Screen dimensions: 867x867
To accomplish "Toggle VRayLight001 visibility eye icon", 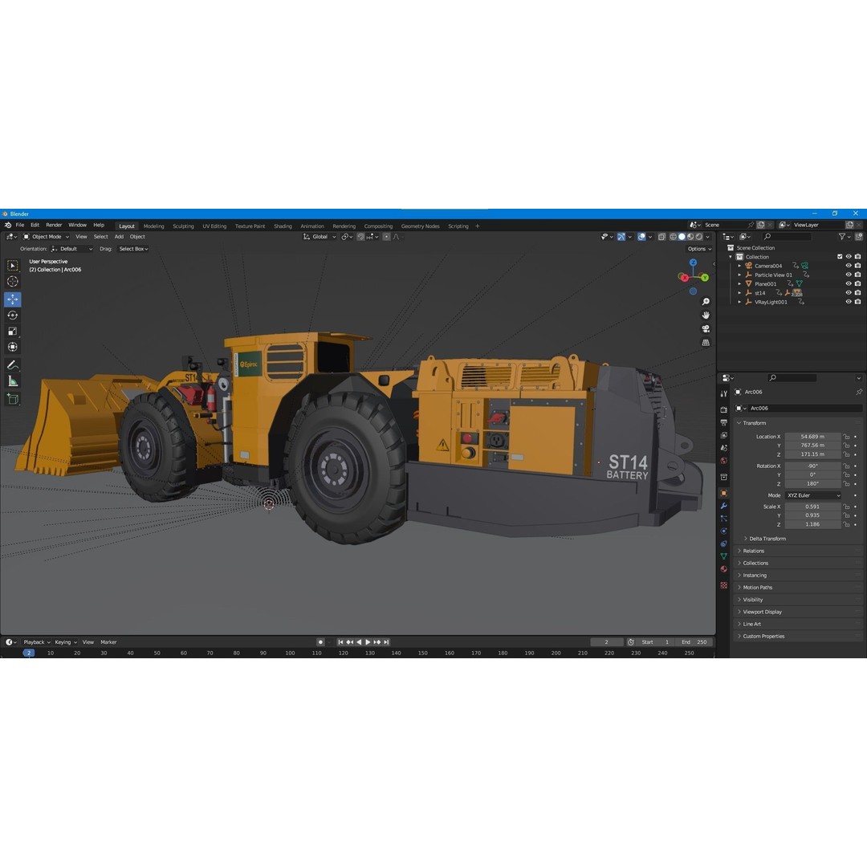I will (849, 302).
